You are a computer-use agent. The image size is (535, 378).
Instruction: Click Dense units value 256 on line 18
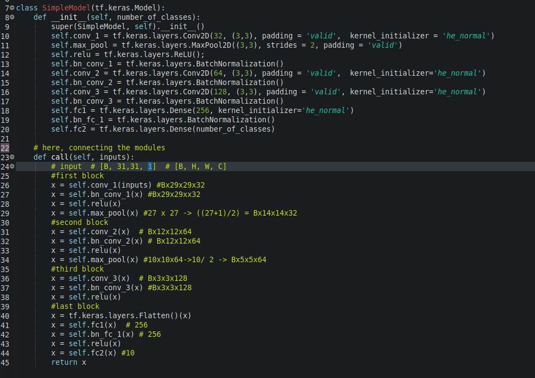coord(202,110)
